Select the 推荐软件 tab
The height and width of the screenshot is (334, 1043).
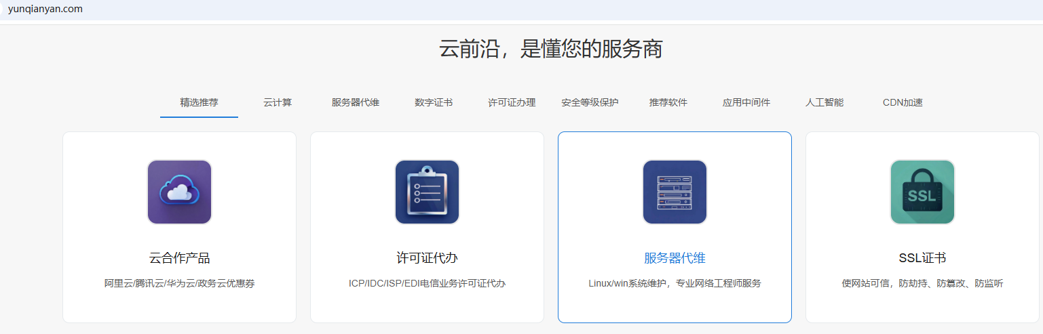668,103
